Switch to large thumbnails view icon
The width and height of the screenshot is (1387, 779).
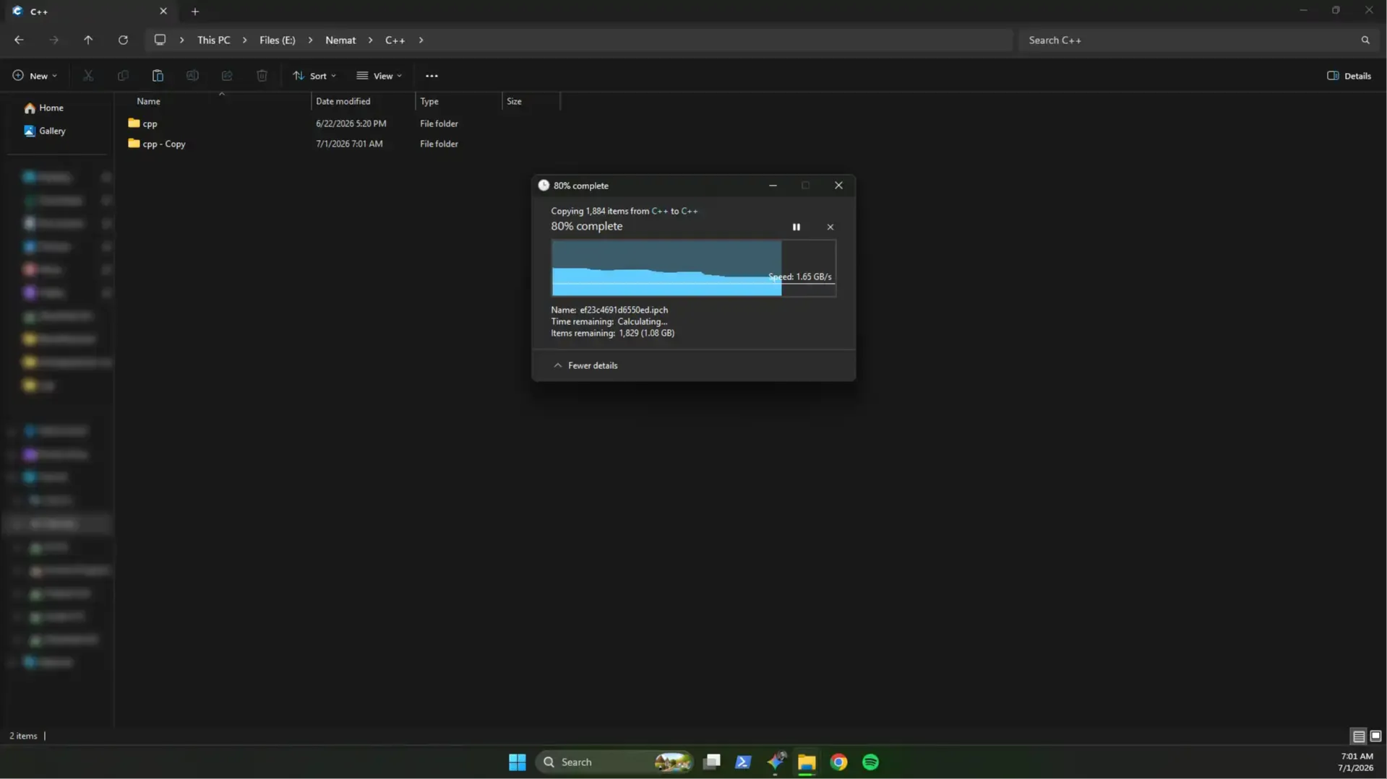coord(1375,736)
